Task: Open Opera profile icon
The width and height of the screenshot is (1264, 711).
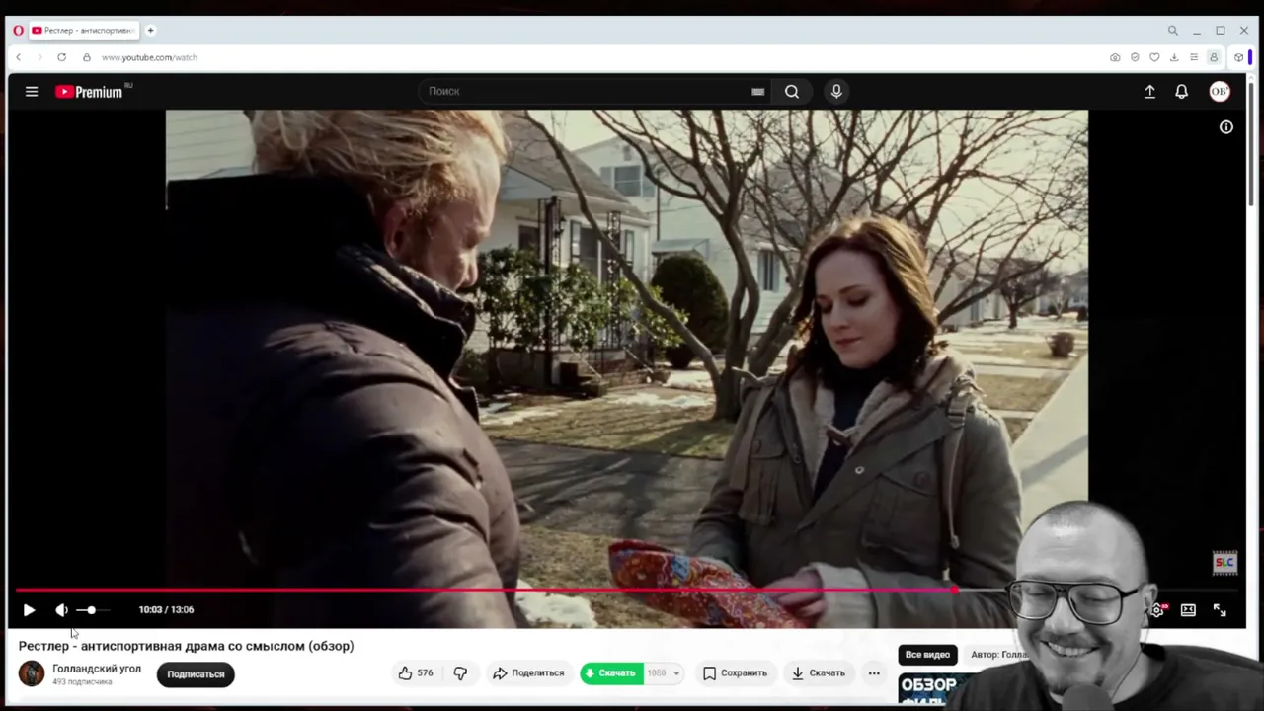Action: (x=1214, y=57)
